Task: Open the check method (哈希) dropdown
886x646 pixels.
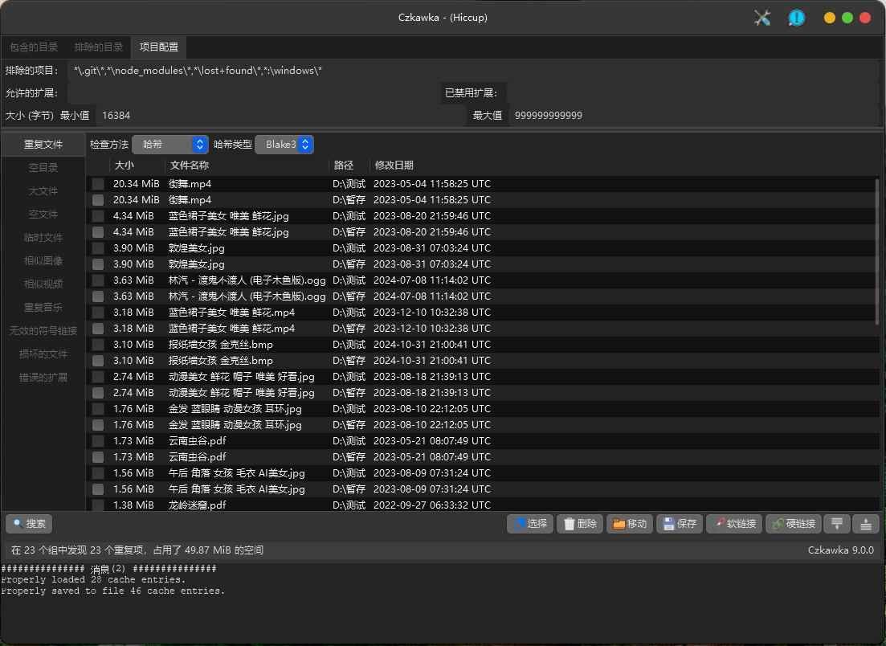Action: click(x=169, y=145)
